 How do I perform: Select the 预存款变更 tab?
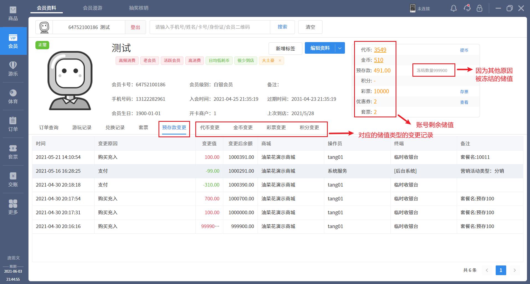(x=174, y=128)
